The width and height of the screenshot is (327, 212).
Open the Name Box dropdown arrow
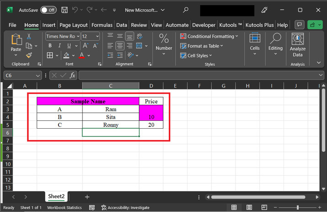click(38, 76)
